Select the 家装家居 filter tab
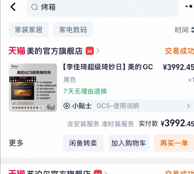The width and height of the screenshot is (194, 174). pos(29,30)
